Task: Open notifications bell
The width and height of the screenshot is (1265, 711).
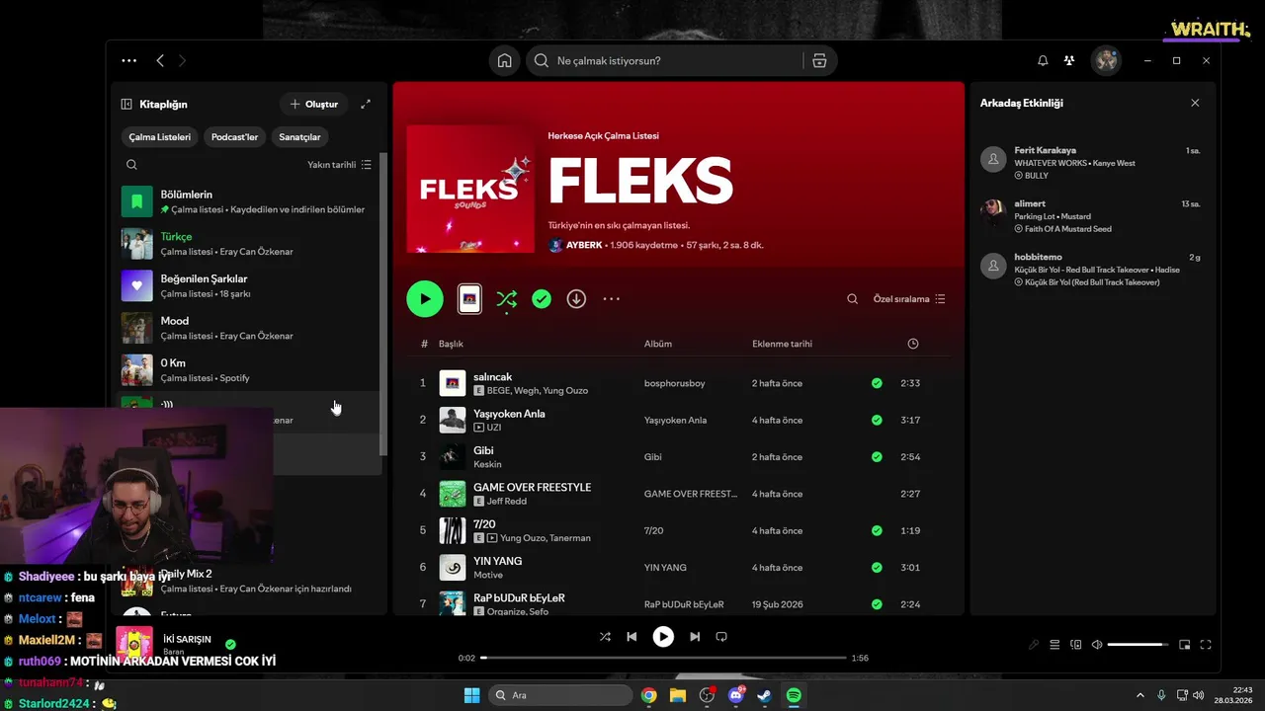Action: pyautogui.click(x=1043, y=60)
